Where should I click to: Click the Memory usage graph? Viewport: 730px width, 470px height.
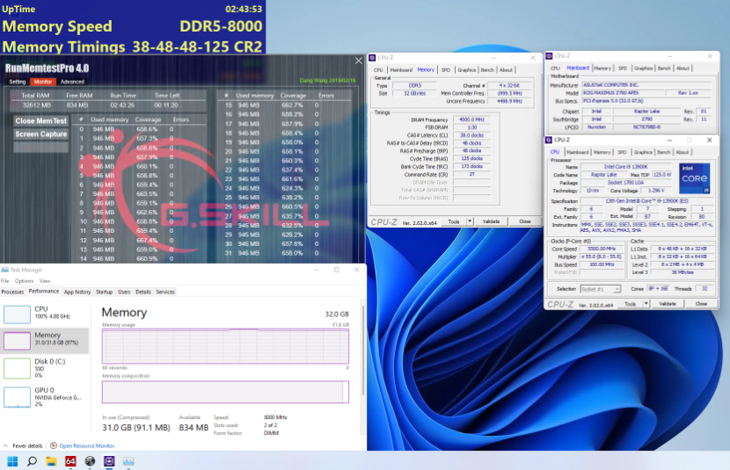click(225, 346)
